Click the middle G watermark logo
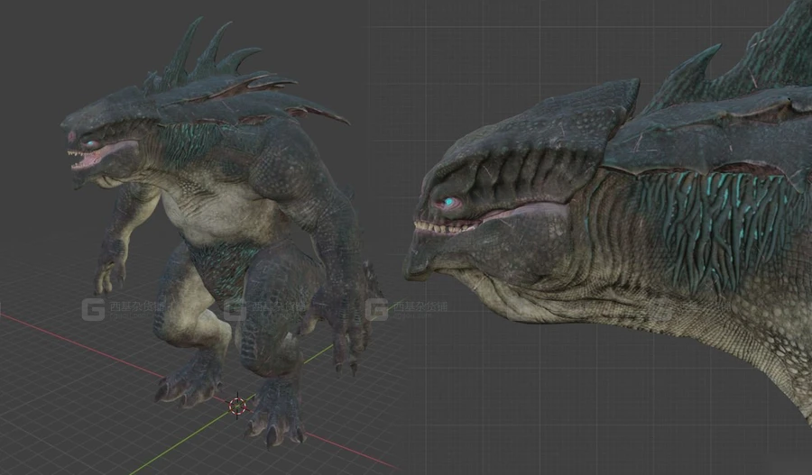This screenshot has height=475, width=812. (235, 309)
